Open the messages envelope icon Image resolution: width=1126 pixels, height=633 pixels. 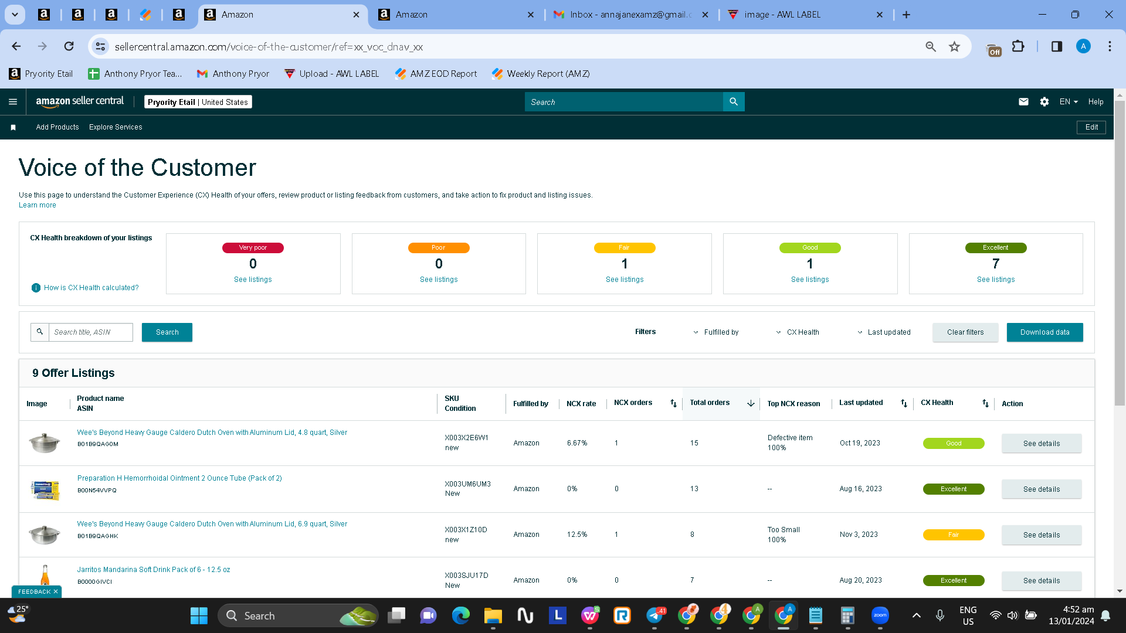[1023, 102]
